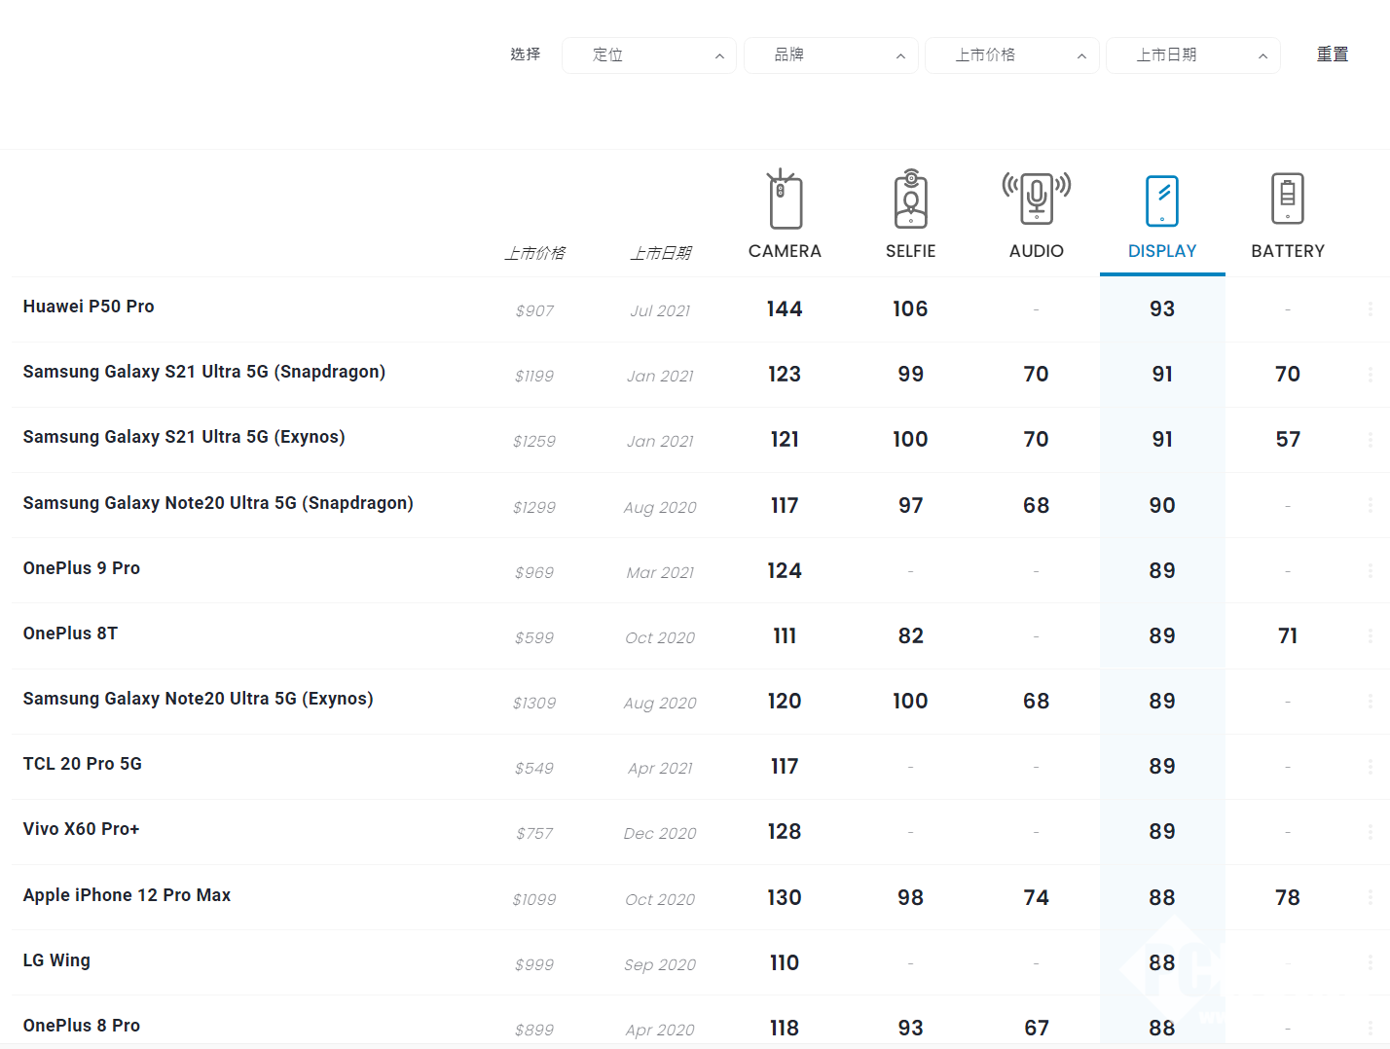Sort by the 上市日期 column header
The height and width of the screenshot is (1049, 1390).
660,253
